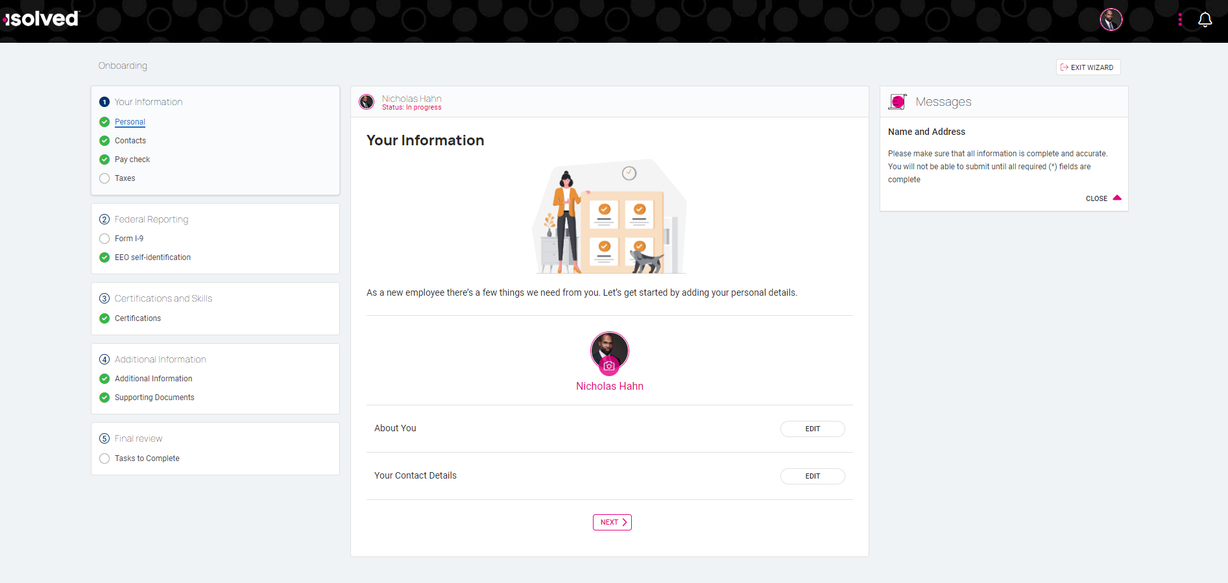This screenshot has width=1228, height=583.
Task: Select the empty circle next to Taxes
Action: [x=104, y=178]
